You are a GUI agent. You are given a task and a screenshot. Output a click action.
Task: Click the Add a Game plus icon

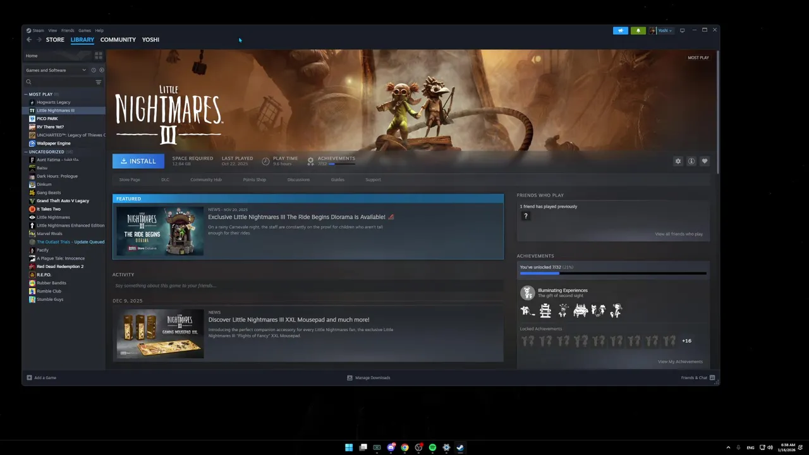(x=29, y=378)
